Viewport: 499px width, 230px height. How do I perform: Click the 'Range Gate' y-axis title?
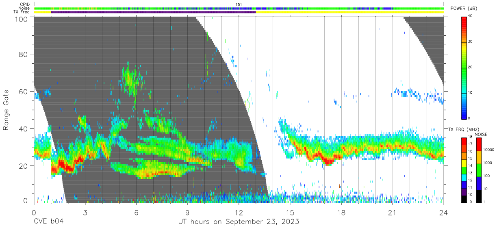(x=6, y=110)
